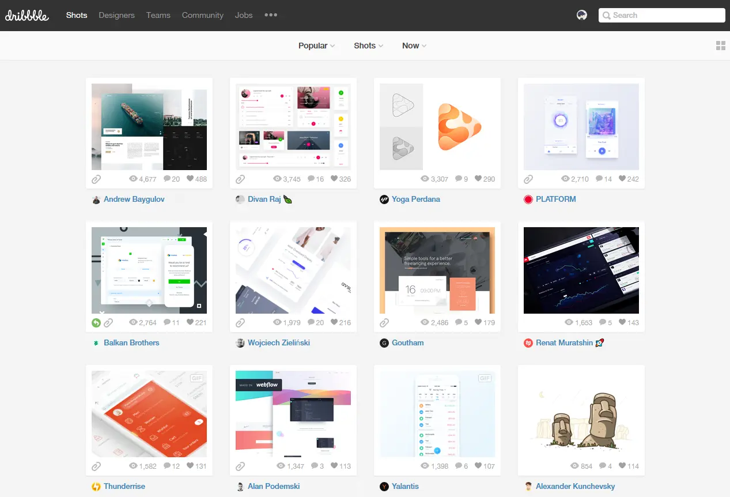Click attachment icon on Alan Podemski shot
This screenshot has height=497, width=730.
tap(240, 466)
